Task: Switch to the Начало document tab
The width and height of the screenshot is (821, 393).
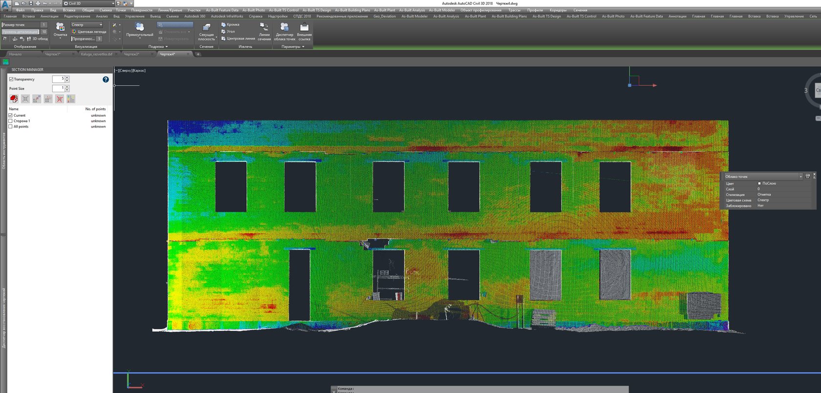Action: 15,54
